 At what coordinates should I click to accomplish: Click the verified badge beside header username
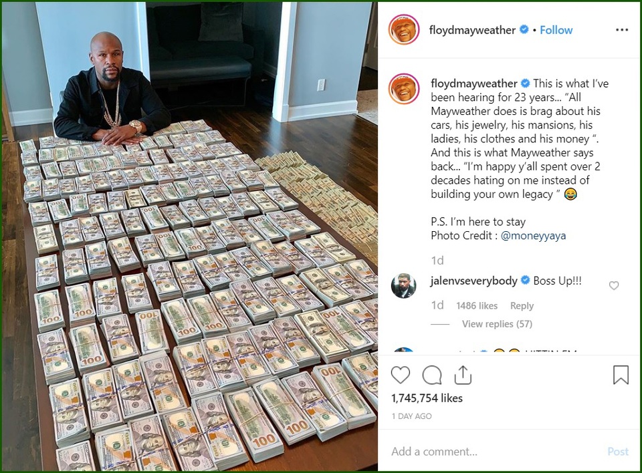point(524,29)
